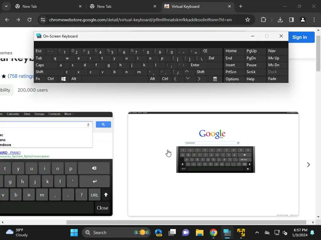The image size is (321, 240).
Task: Close the Virtual Keyboard tab
Action: [229, 6]
